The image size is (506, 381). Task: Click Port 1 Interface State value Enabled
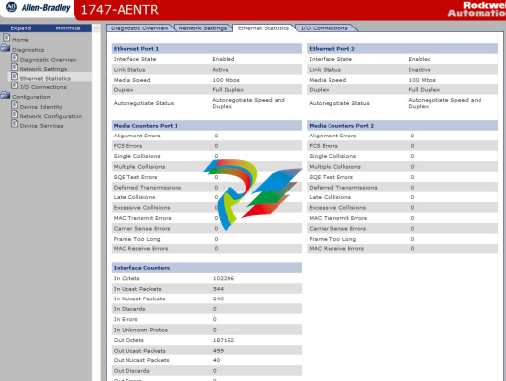coord(224,59)
